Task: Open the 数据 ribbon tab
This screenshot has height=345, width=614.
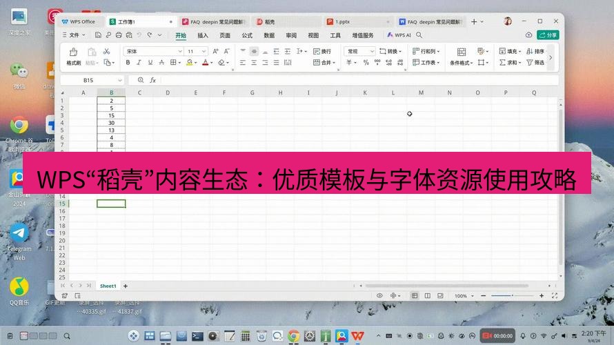Action: point(269,35)
